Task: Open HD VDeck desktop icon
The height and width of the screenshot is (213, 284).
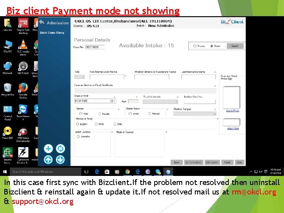Action: (x=23, y=68)
